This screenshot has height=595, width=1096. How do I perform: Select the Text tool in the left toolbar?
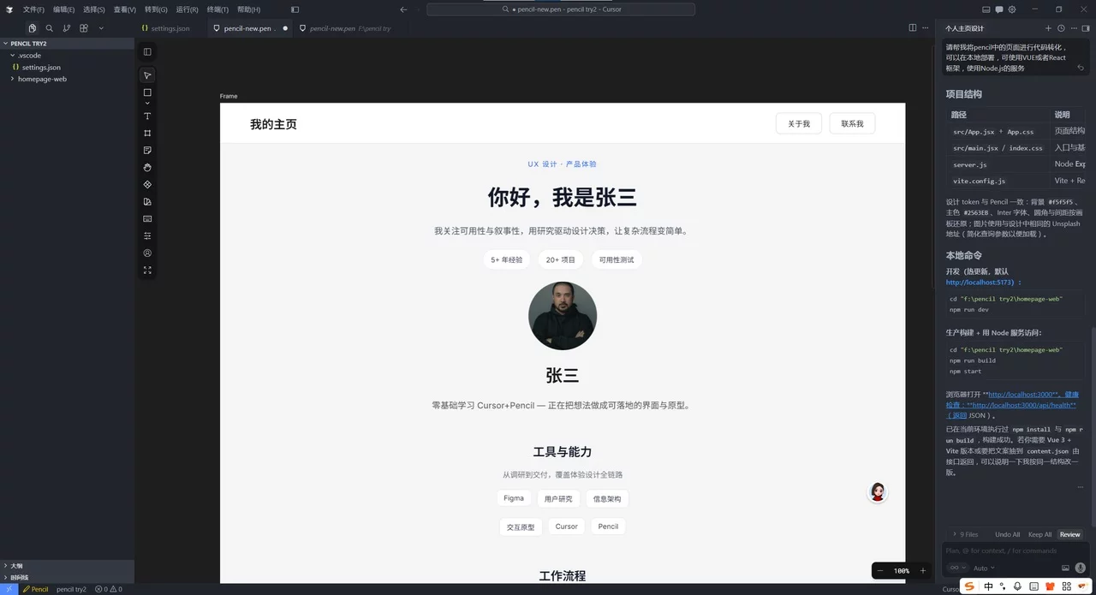click(x=146, y=116)
